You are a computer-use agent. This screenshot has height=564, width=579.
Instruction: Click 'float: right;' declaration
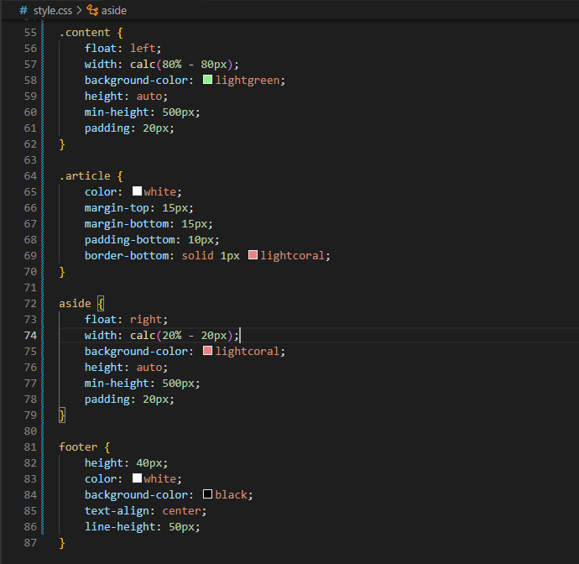tap(126, 320)
